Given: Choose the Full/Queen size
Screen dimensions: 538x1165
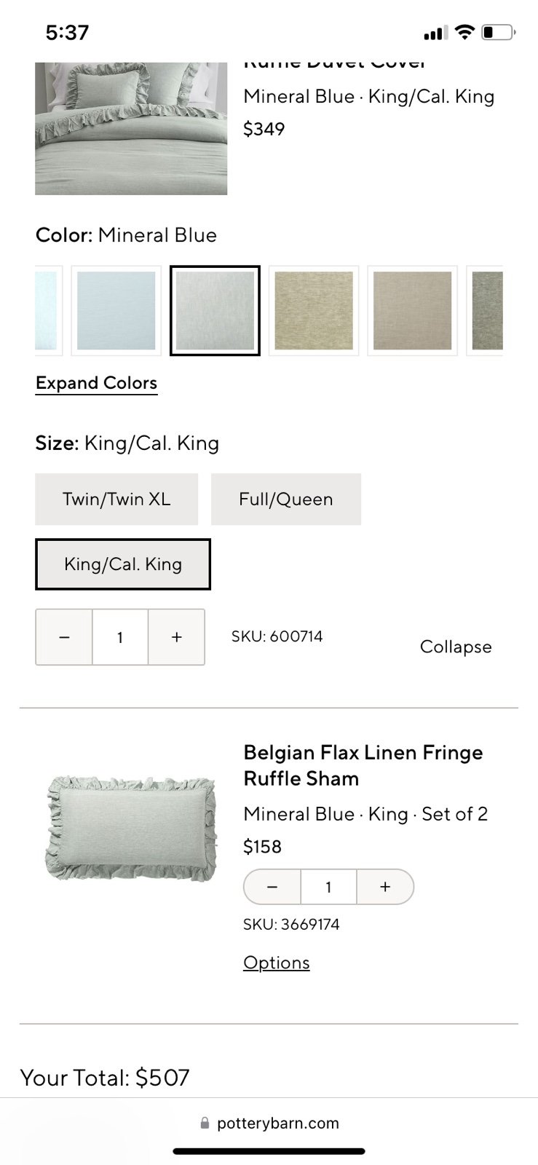Looking at the screenshot, I should (x=285, y=499).
